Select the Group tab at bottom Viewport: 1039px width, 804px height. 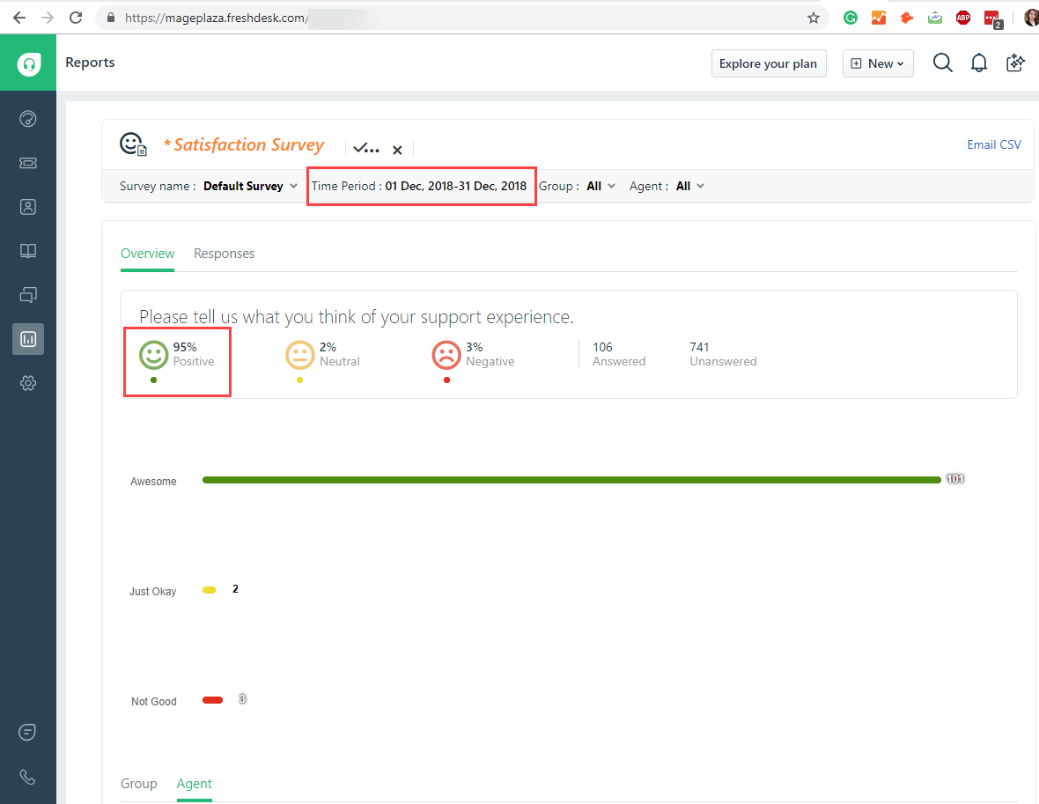138,784
